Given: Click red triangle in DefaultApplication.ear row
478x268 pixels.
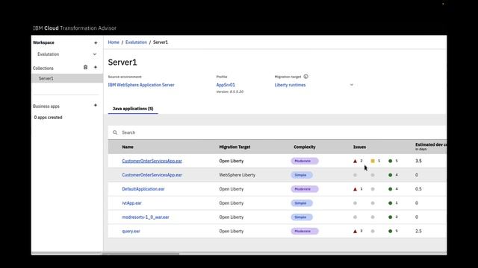Looking at the screenshot, I should pyautogui.click(x=355, y=189).
